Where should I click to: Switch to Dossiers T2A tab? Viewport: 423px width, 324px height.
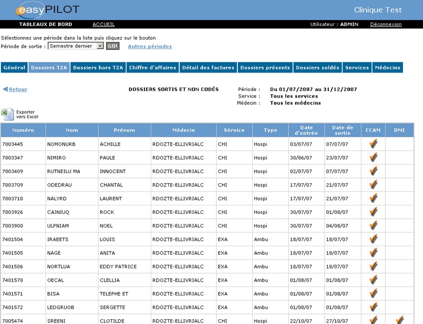(x=49, y=68)
